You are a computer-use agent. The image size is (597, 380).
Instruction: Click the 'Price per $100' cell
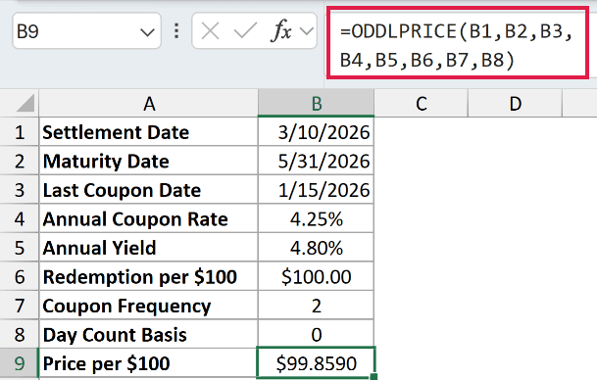pos(149,363)
